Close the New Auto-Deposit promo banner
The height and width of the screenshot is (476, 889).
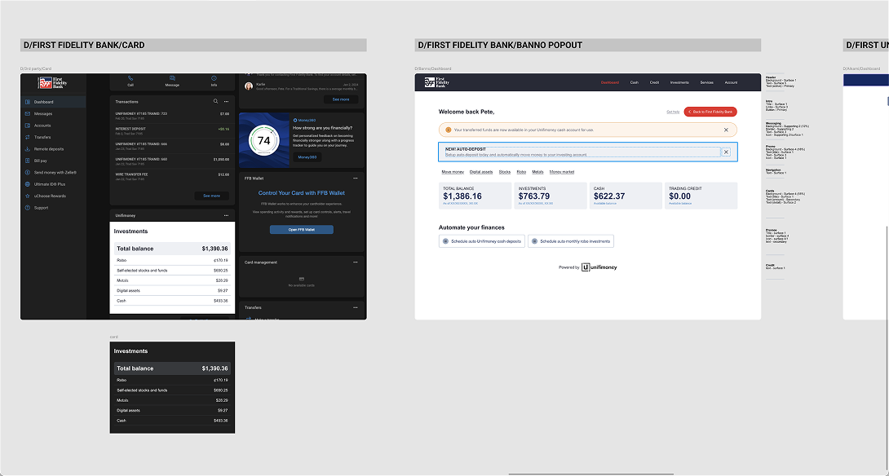point(726,152)
